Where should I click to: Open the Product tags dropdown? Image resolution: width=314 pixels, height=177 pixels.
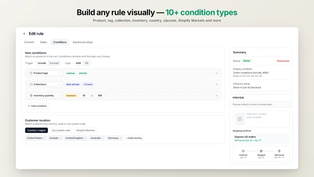(x=45, y=73)
